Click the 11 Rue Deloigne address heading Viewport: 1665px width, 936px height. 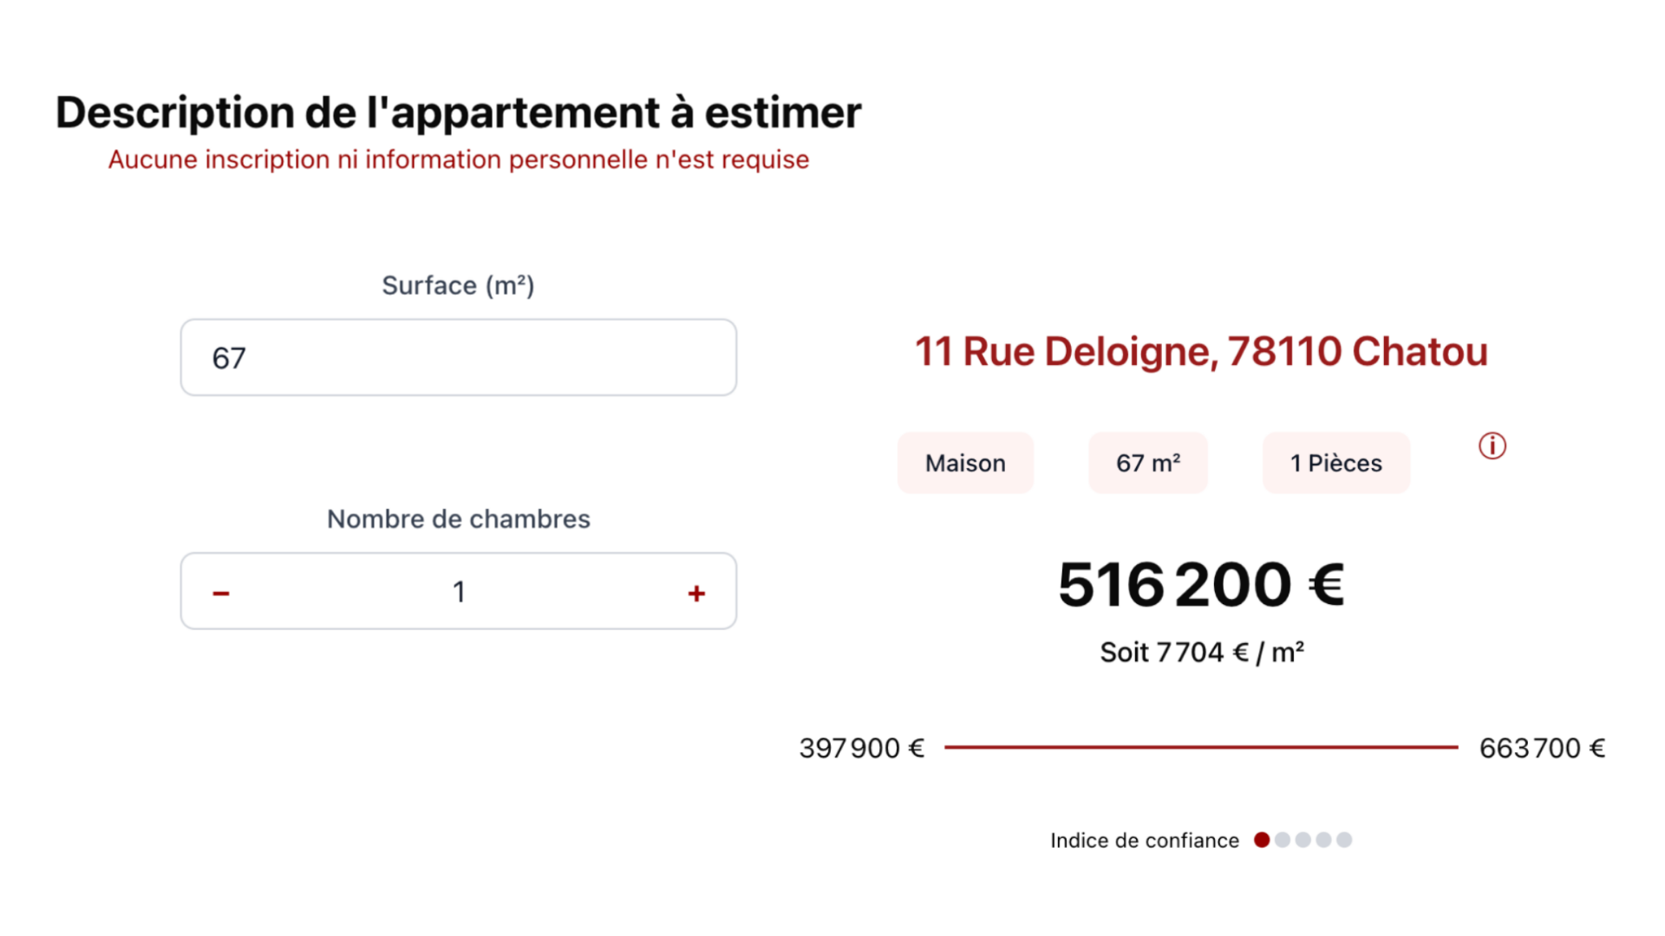click(x=1201, y=352)
